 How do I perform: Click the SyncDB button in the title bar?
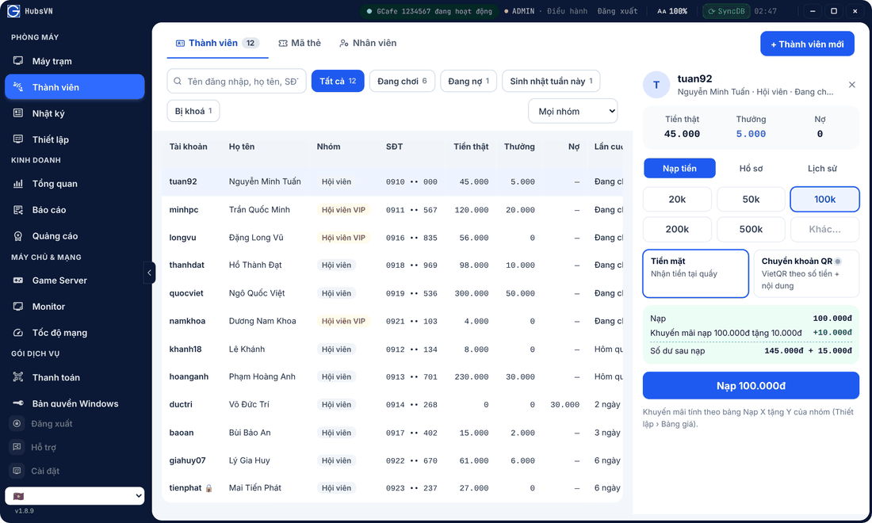726,11
